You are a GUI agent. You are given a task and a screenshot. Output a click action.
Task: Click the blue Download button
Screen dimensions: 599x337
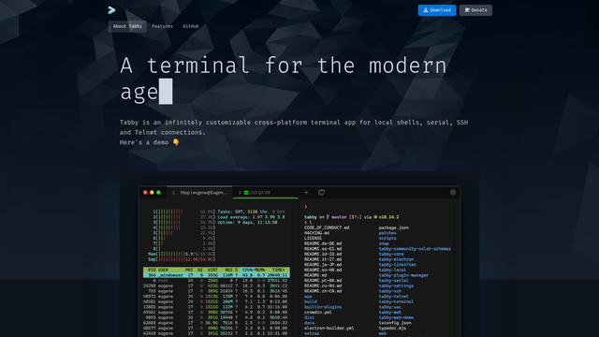pos(437,10)
